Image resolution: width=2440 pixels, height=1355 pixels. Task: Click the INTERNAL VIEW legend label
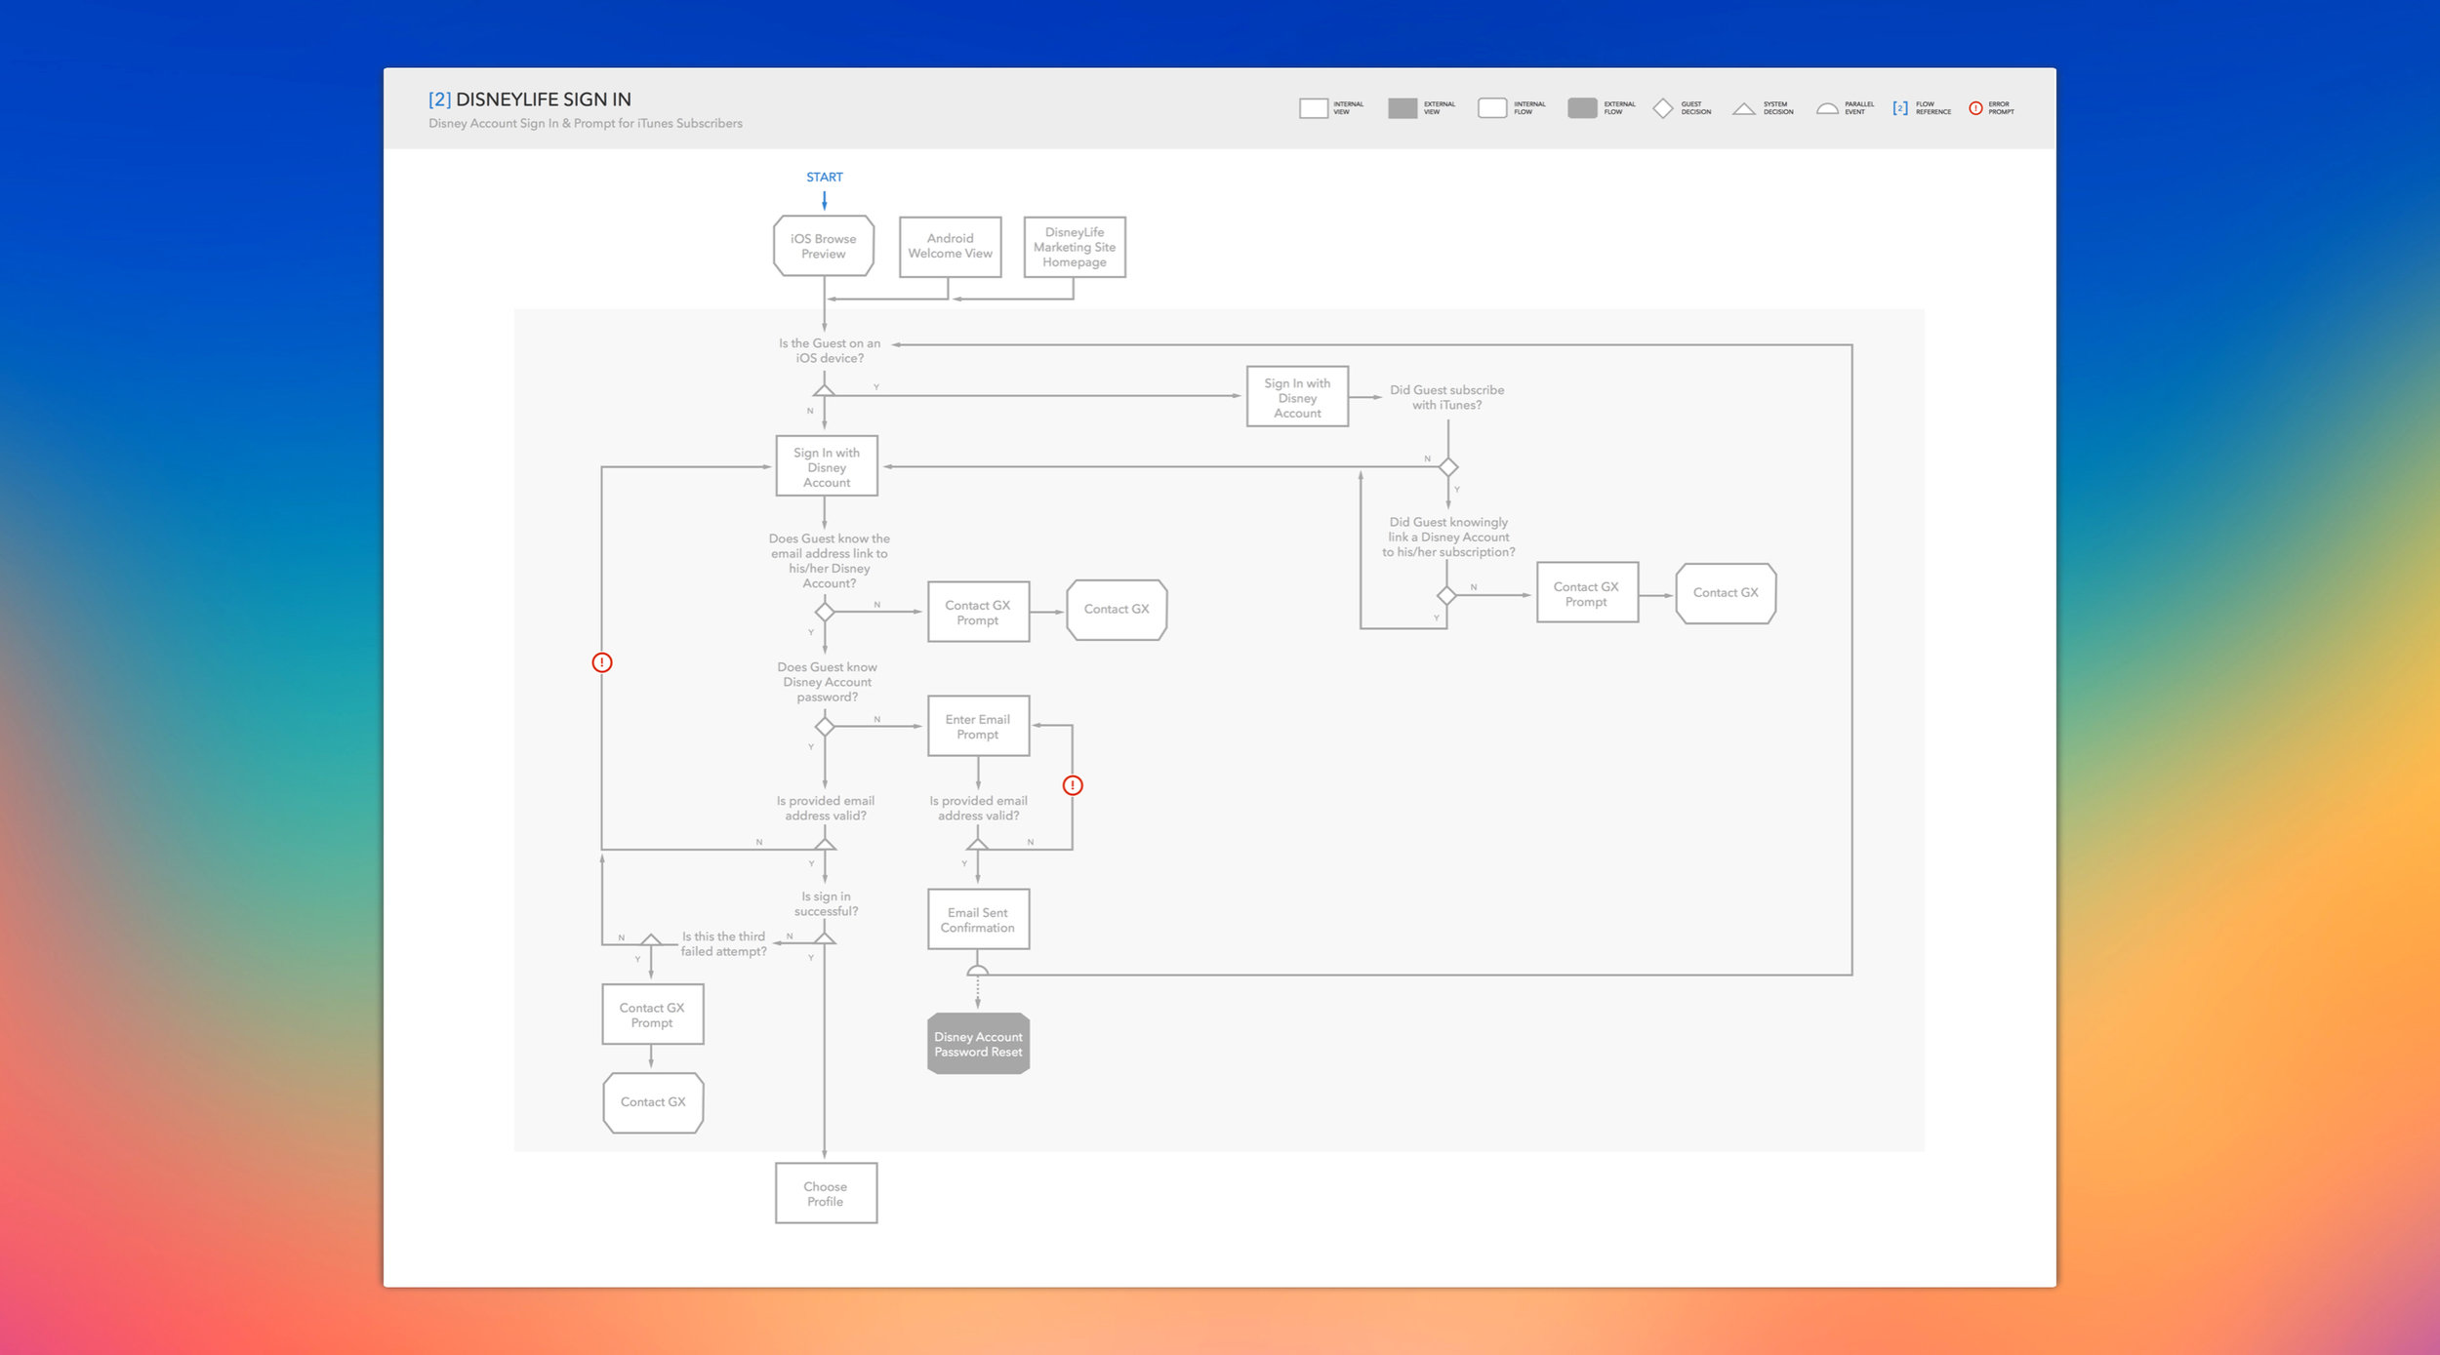tap(1349, 108)
